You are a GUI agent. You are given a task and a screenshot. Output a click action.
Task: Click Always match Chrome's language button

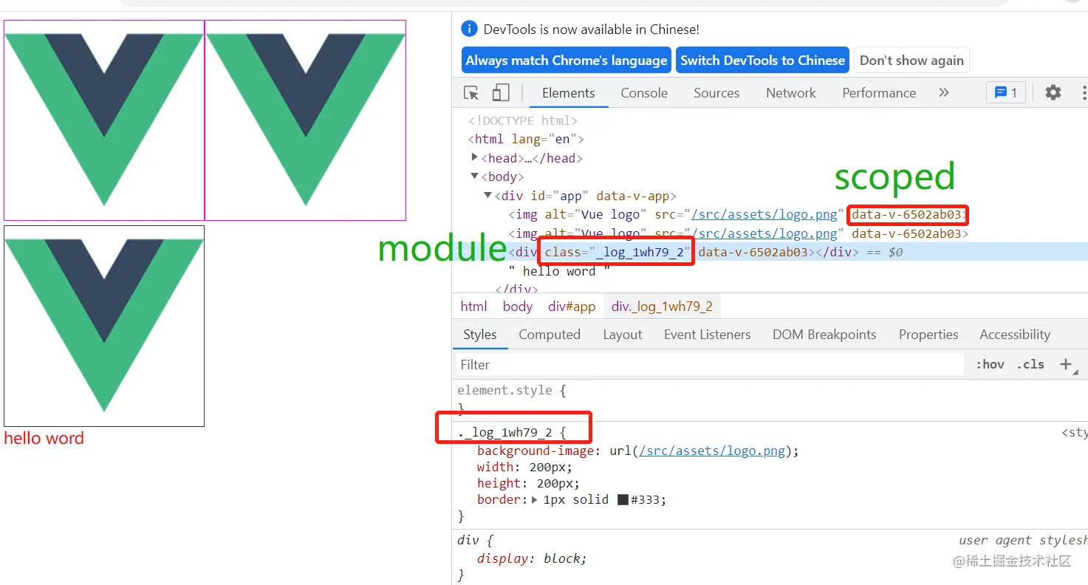click(567, 61)
